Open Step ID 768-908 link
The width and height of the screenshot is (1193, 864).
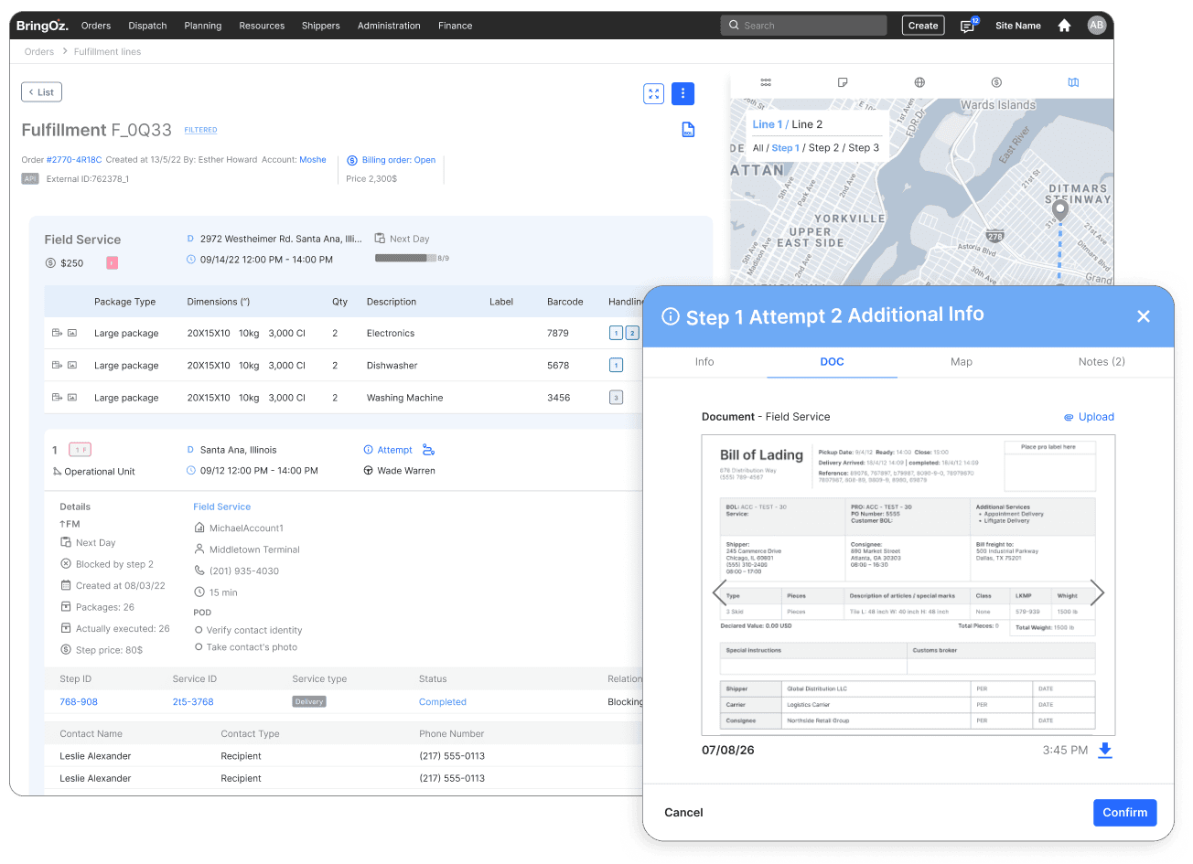coord(79,702)
